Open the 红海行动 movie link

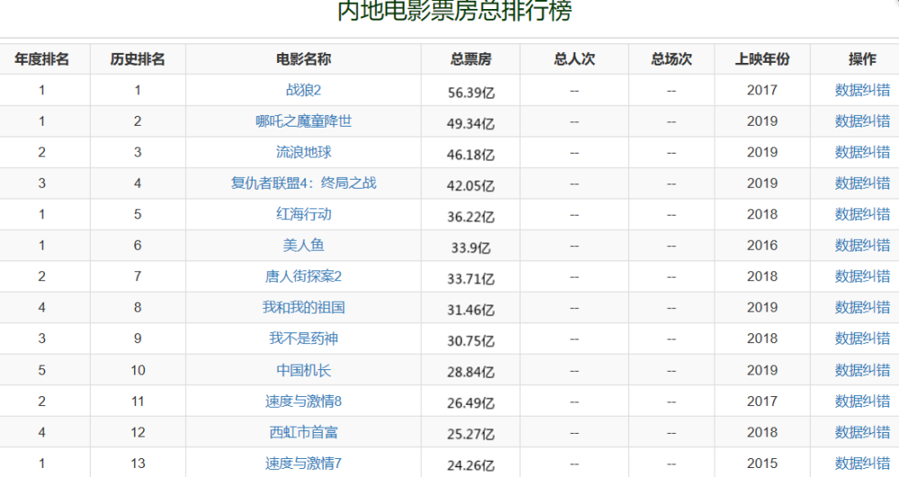pos(303,214)
